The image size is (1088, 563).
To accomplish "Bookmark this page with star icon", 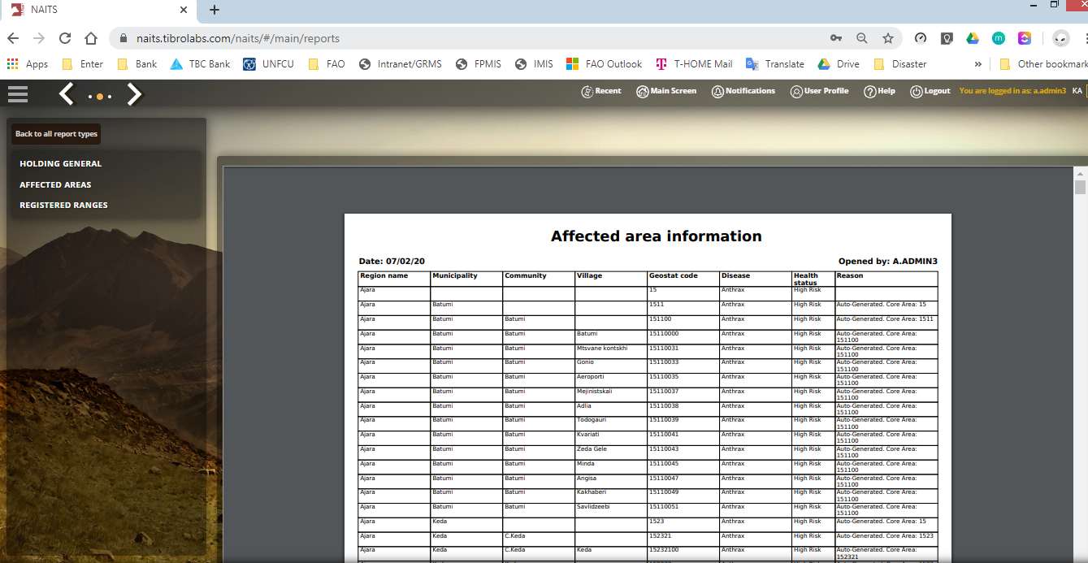I will point(888,38).
